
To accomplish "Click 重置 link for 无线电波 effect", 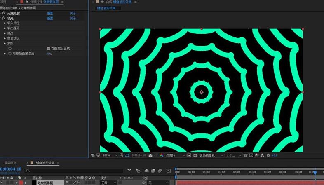I will 50,13.
